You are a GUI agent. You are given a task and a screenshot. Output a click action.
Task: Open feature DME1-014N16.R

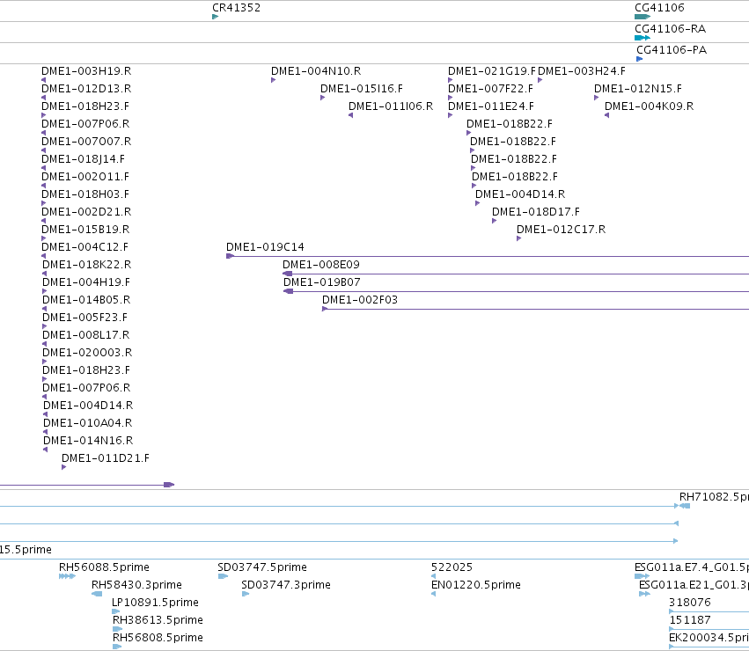(x=88, y=441)
